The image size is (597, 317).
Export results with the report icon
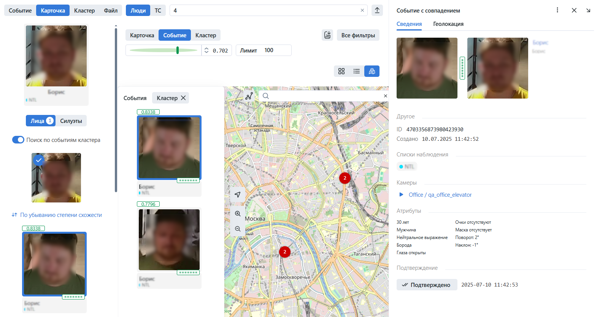pos(327,35)
